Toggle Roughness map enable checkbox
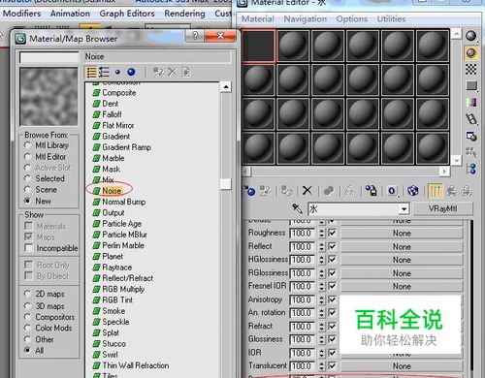The height and width of the screenshot is (378, 485). pos(332,233)
